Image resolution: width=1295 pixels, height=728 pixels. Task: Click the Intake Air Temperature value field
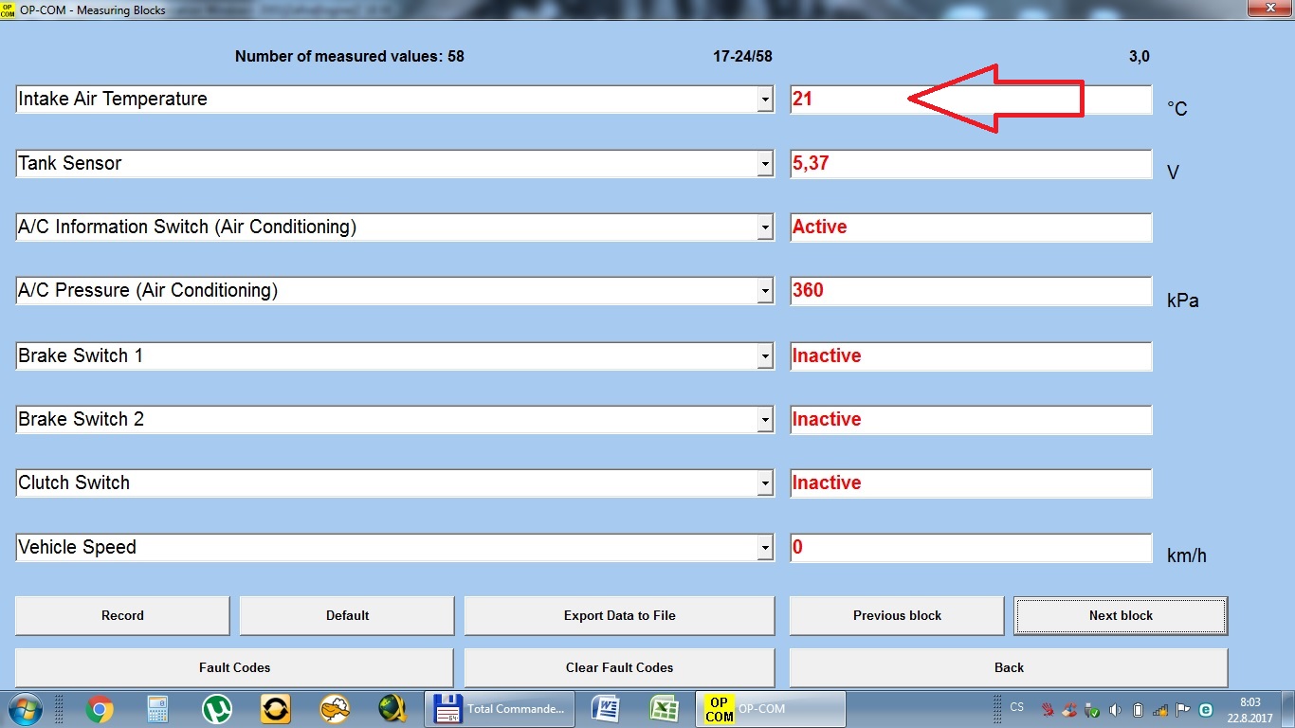point(970,100)
